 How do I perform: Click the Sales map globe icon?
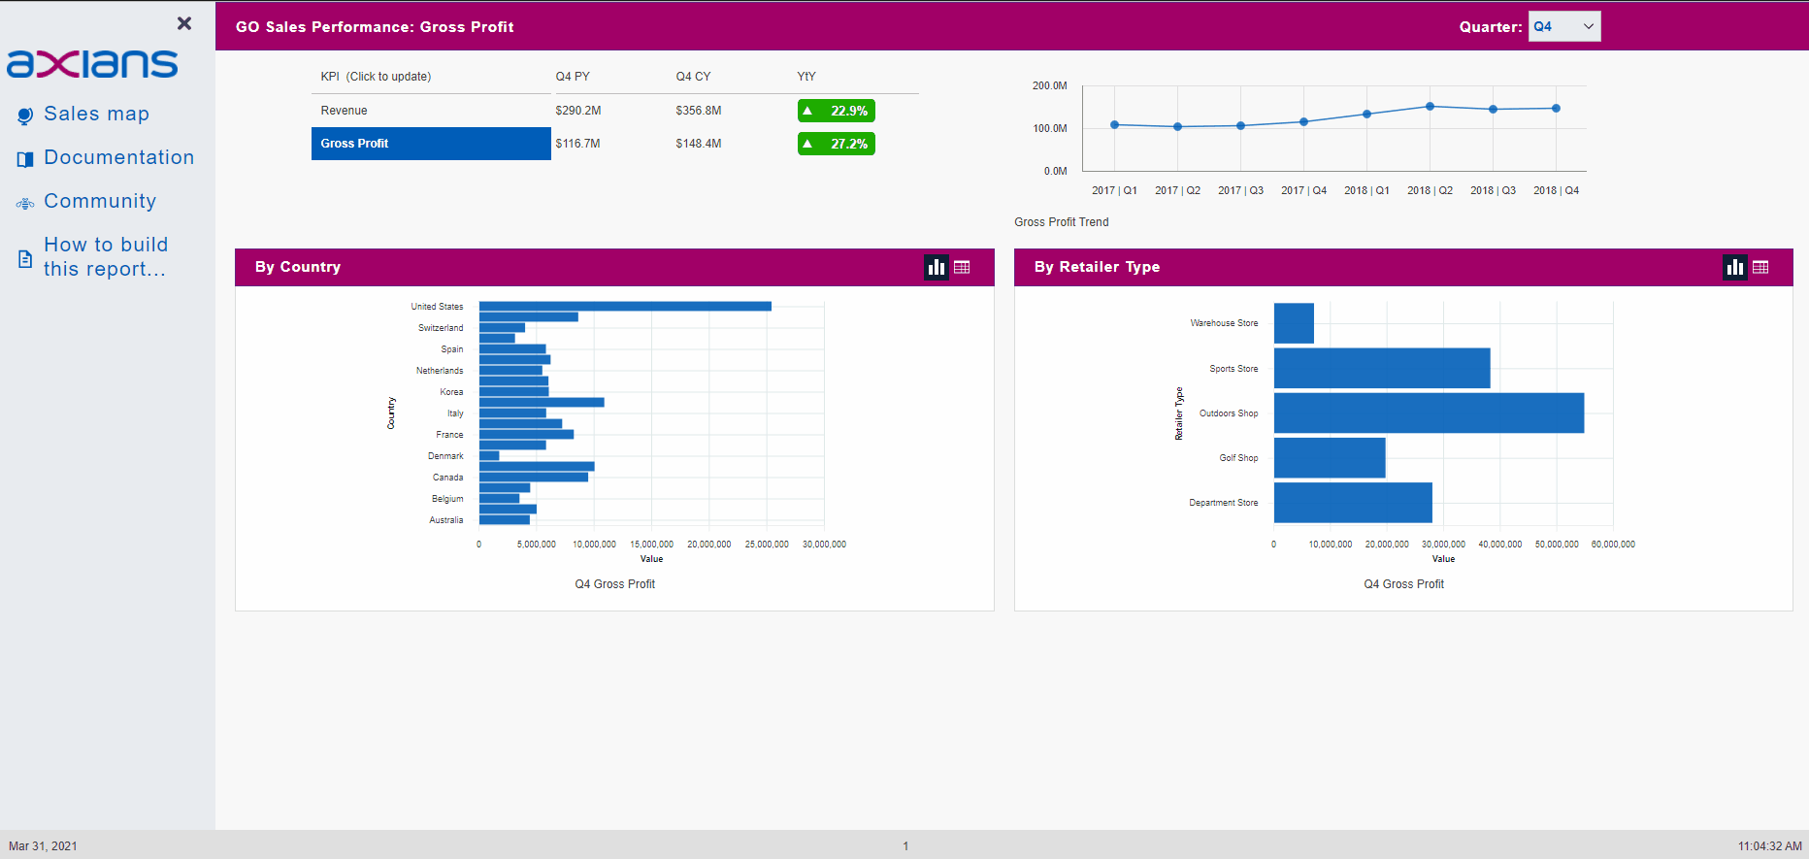25,116
